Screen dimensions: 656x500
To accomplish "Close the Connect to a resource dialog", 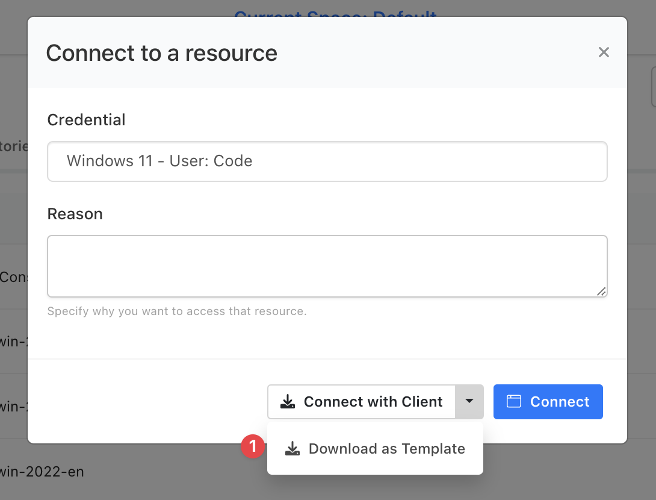I will (604, 52).
